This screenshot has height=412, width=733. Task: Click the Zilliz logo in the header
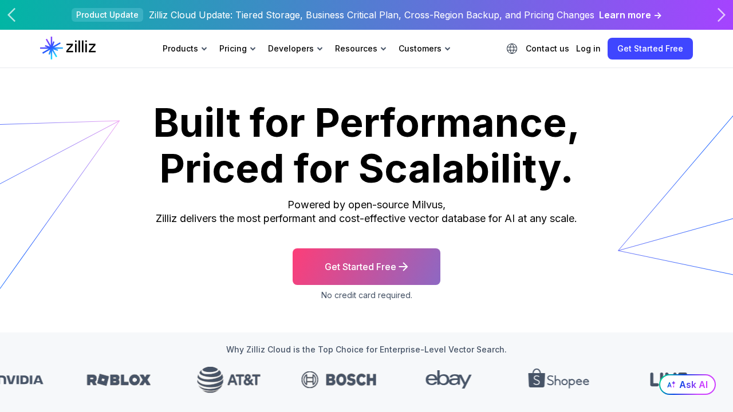[x=68, y=48]
